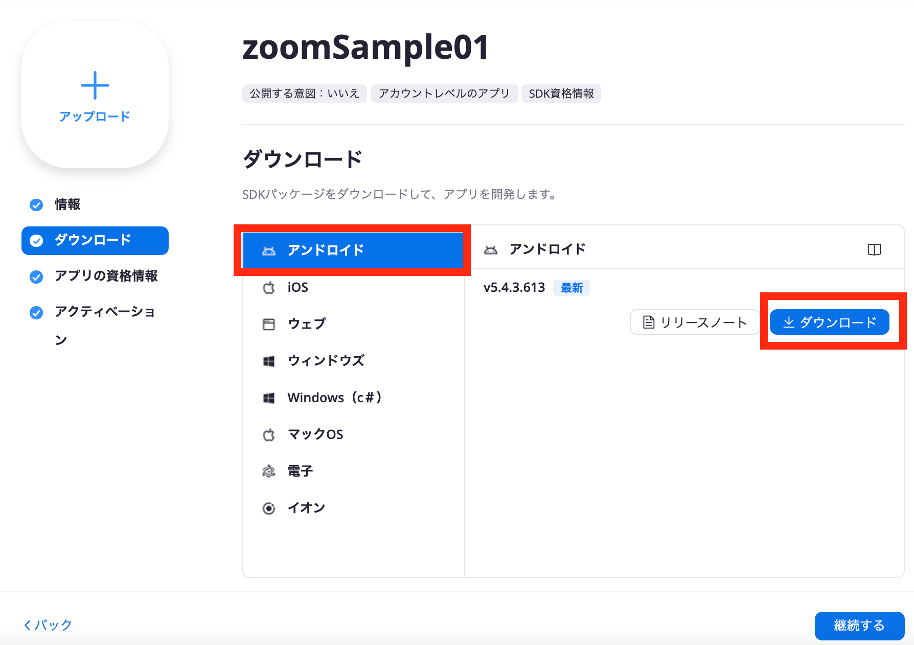Click the Electron atom icon next to 電子
Viewport: 914px width, 645px height.
(x=268, y=471)
